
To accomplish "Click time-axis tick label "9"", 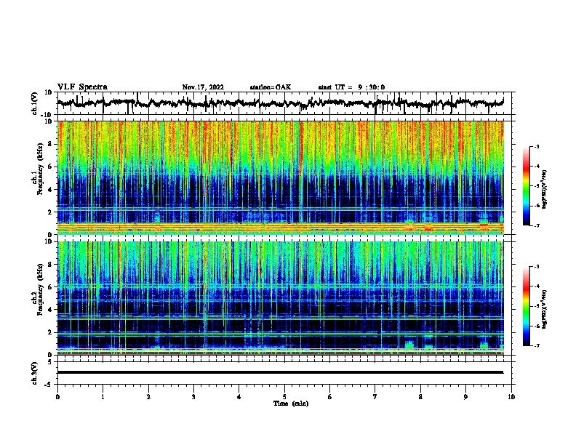I will point(465,397).
